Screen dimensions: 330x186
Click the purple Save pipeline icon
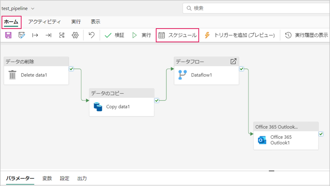coord(8,35)
